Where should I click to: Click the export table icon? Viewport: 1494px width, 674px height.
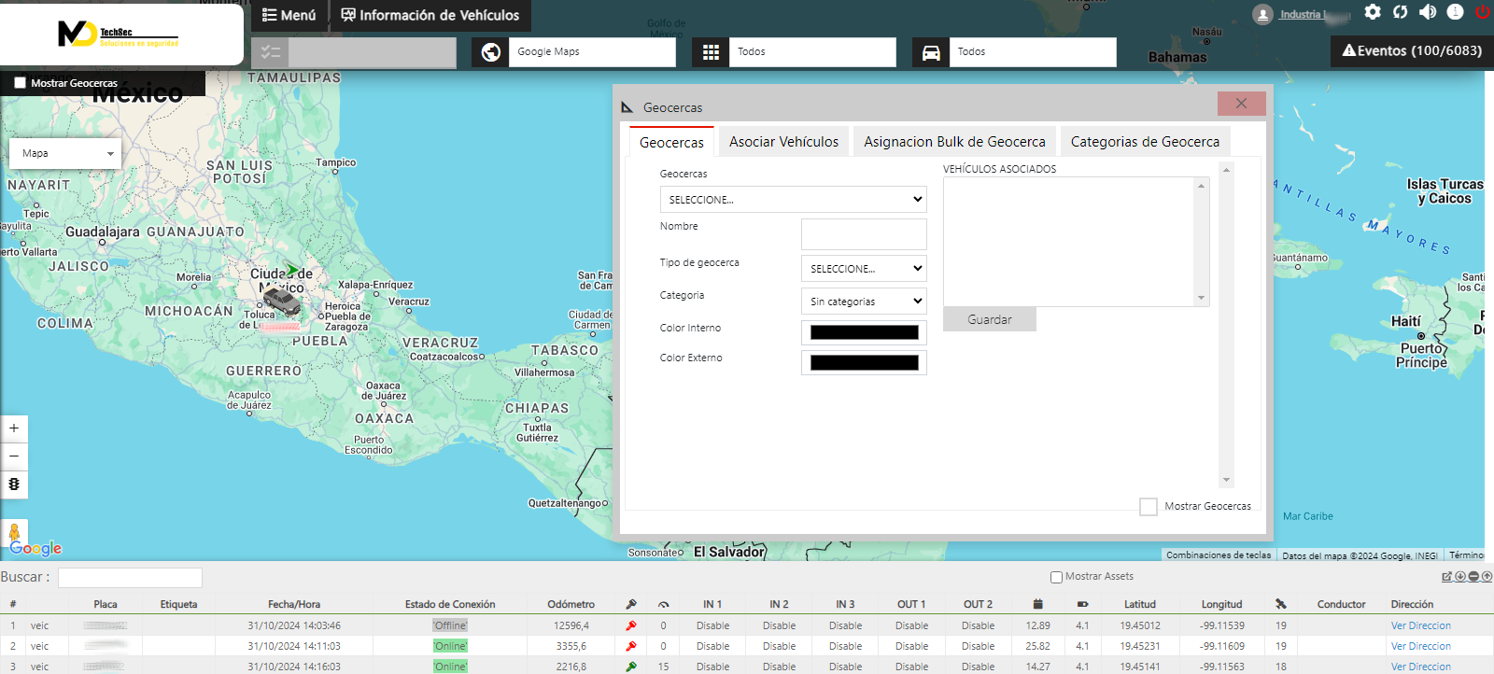click(x=1446, y=577)
